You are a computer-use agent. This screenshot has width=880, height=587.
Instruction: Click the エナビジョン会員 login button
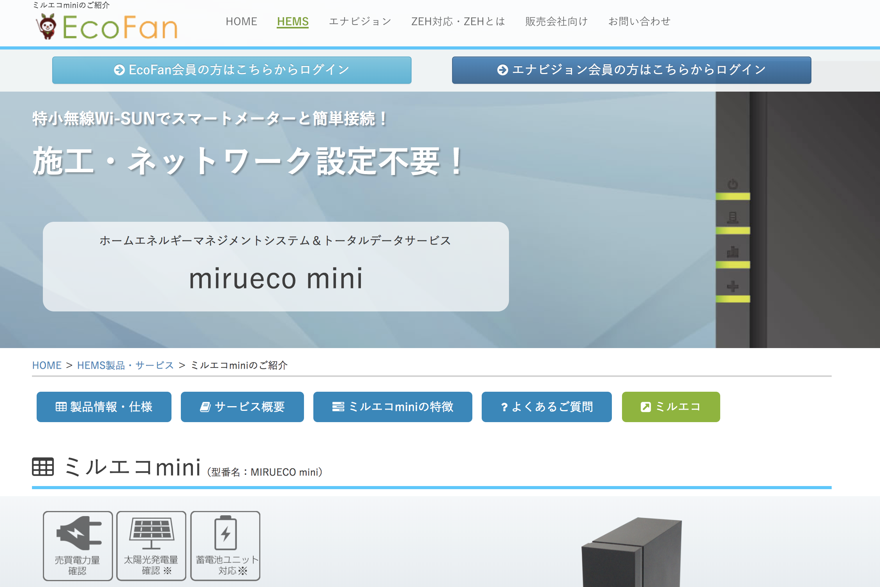coord(631,70)
